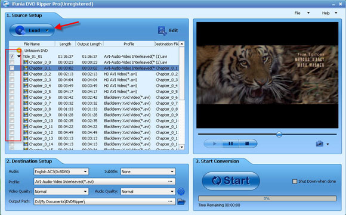Click the Edit film icon
The width and height of the screenshot is (346, 215).
[162, 30]
